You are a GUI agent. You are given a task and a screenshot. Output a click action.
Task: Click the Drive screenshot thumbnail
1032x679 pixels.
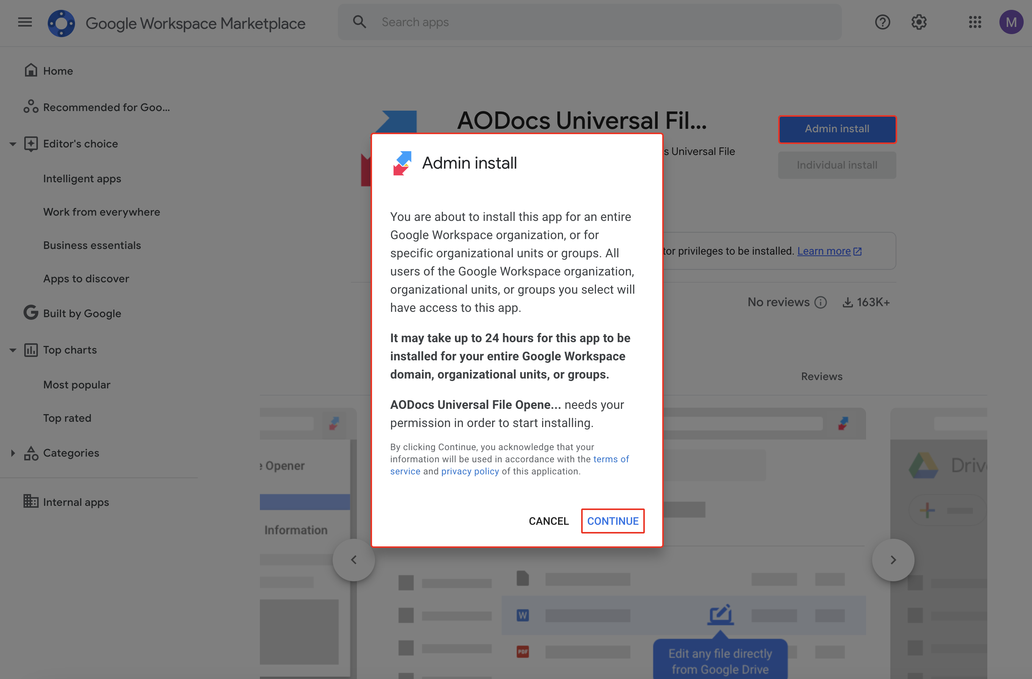pos(939,543)
